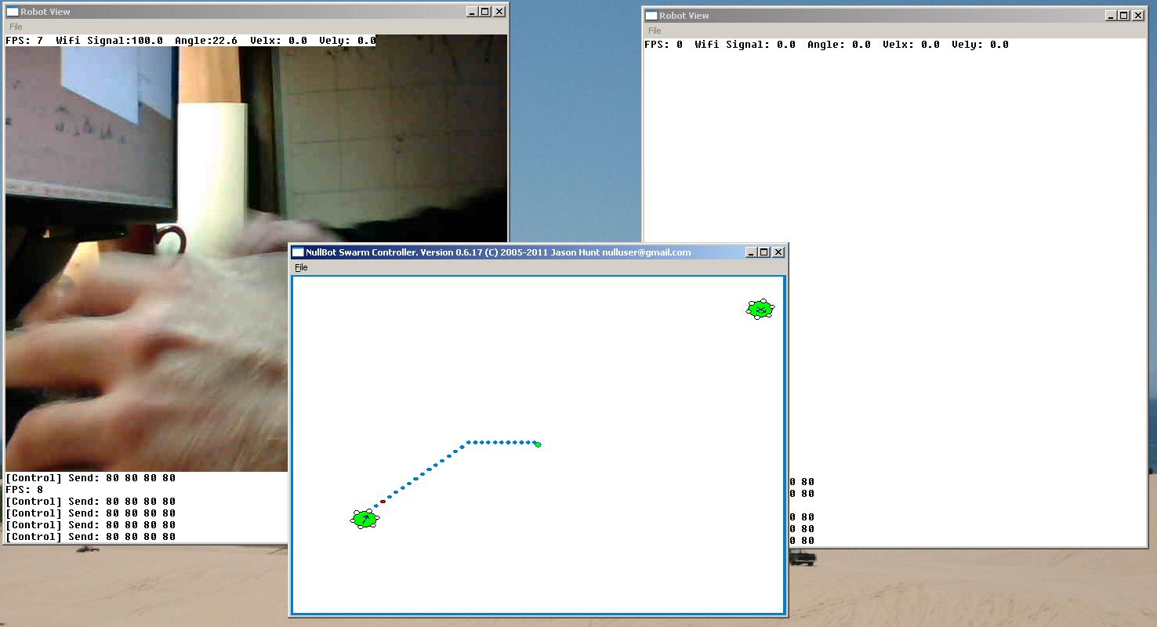
Task: Click 'FPS: 0' in right Robot View status
Action: [663, 45]
